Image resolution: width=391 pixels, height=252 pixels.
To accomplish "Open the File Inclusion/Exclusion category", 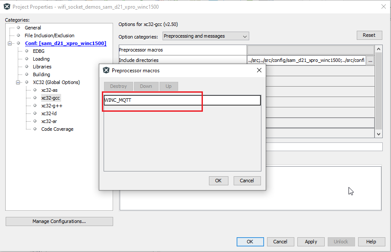I will coord(18,36).
